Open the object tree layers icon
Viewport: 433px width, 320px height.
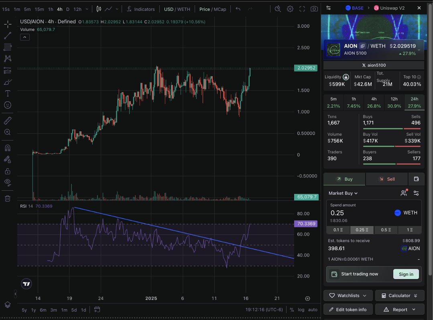pyautogui.click(x=8, y=304)
